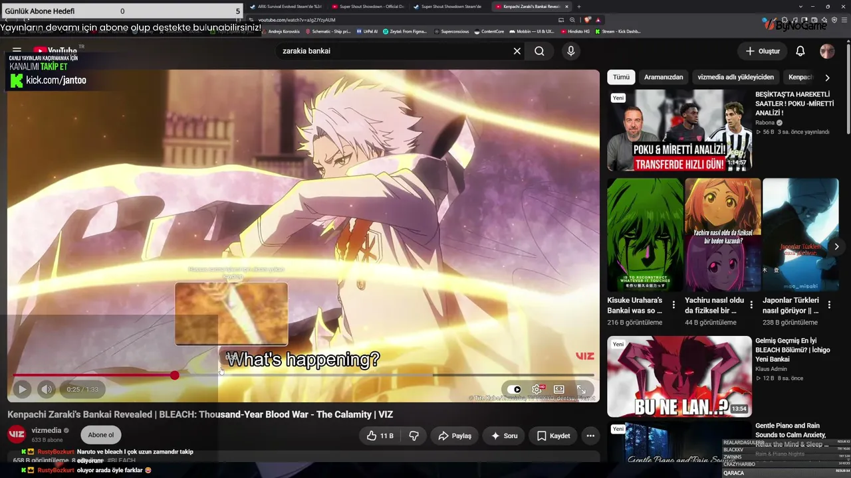
Task: Open the Rabona channel link
Action: pos(765,123)
